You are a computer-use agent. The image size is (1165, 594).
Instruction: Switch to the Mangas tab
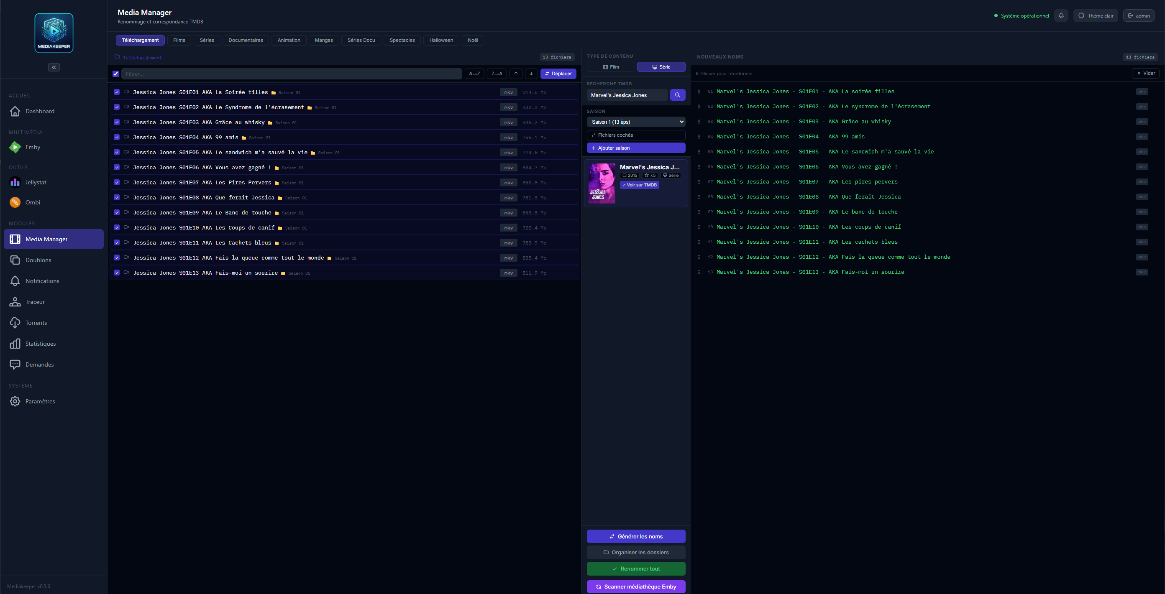coord(323,40)
